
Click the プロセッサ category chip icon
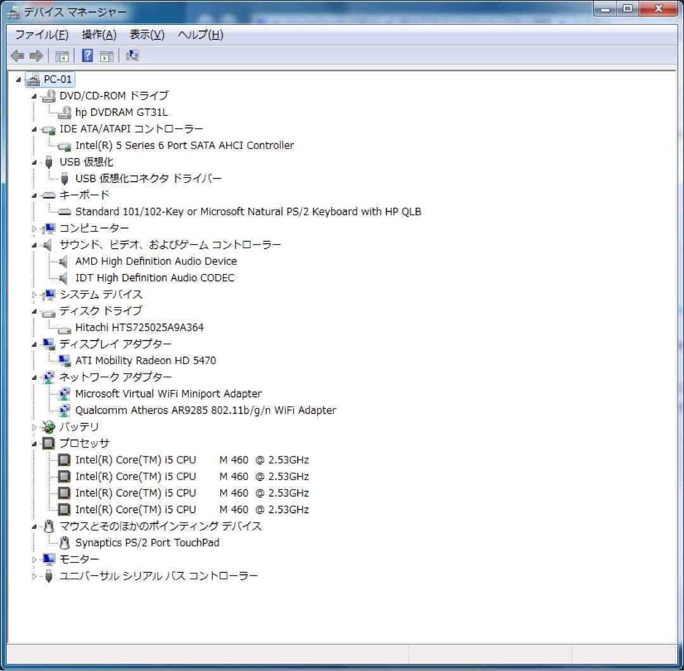(x=48, y=444)
